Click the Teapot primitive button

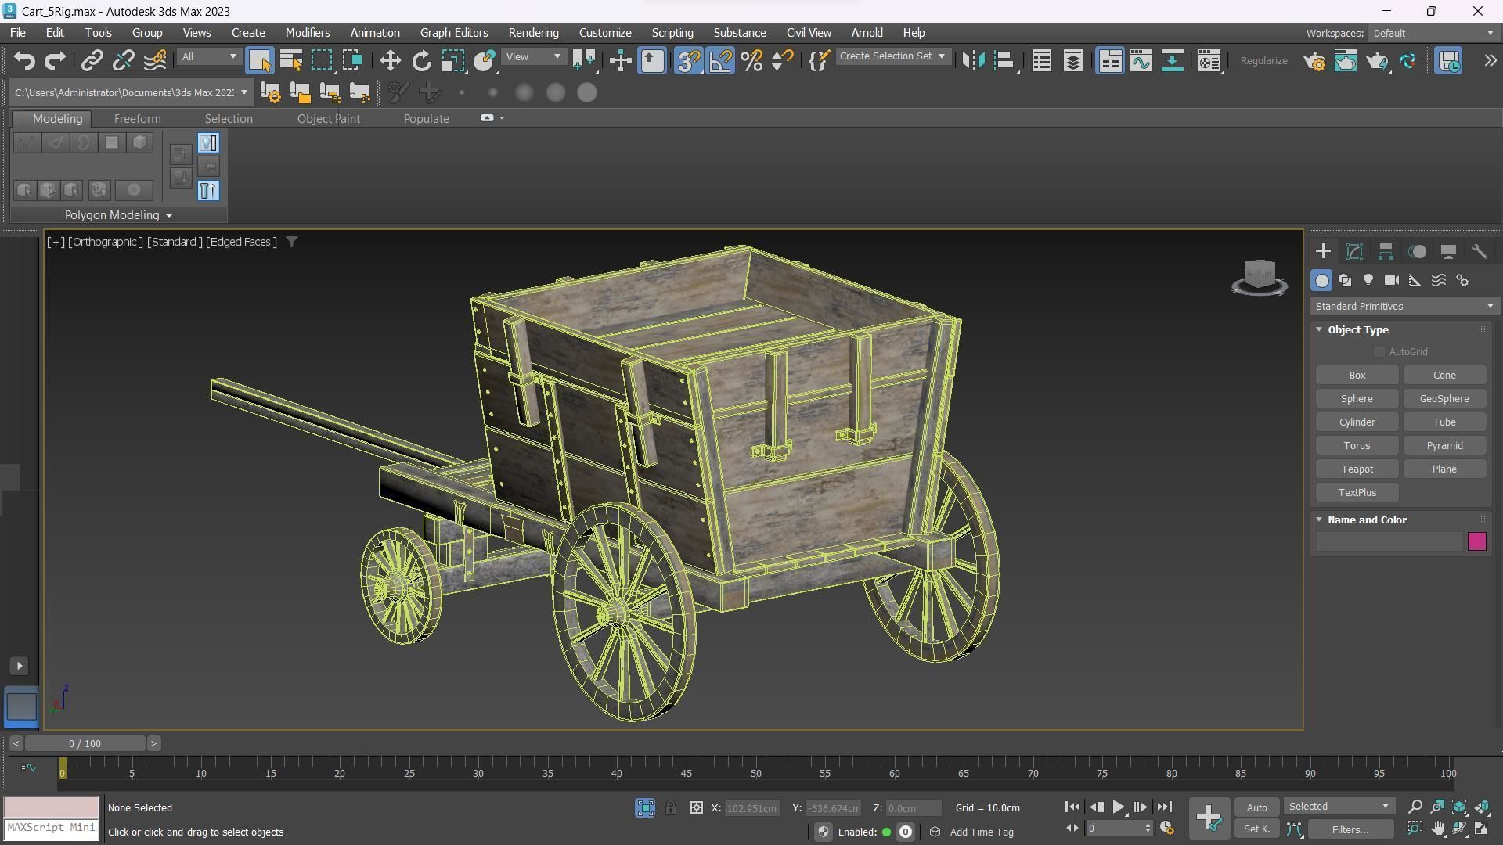pyautogui.click(x=1357, y=469)
